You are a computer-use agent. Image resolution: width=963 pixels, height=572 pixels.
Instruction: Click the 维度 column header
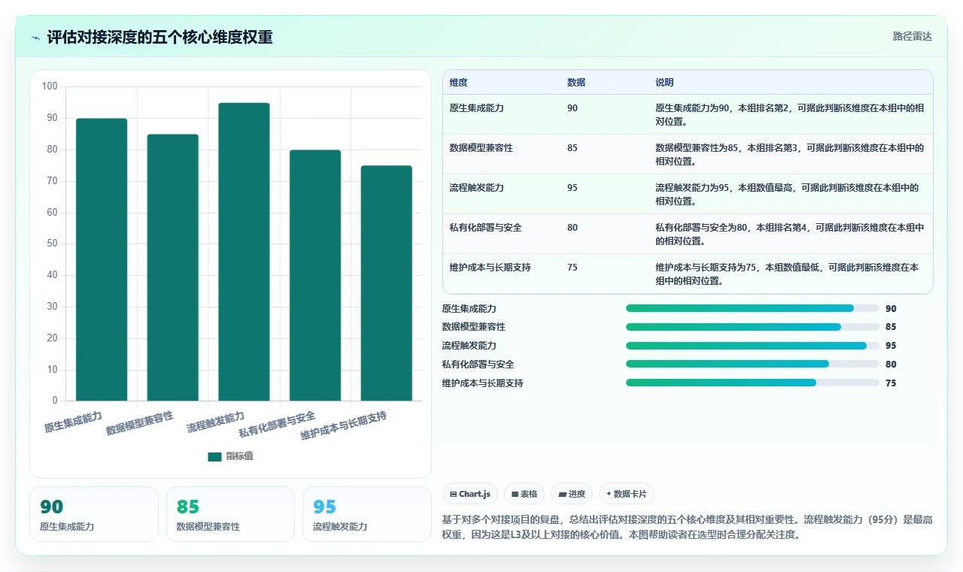click(458, 83)
